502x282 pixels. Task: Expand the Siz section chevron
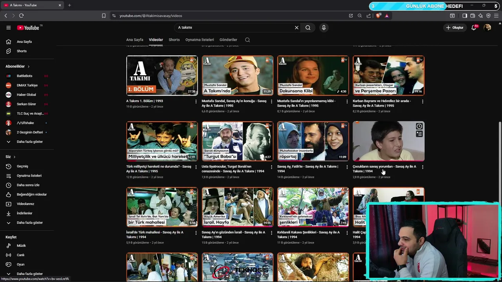coord(15,157)
